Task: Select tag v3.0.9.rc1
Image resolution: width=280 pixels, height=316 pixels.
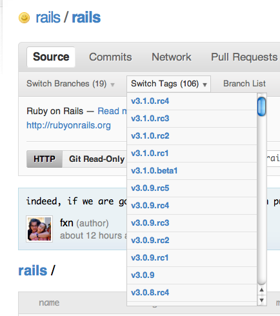Action: pyautogui.click(x=192, y=258)
